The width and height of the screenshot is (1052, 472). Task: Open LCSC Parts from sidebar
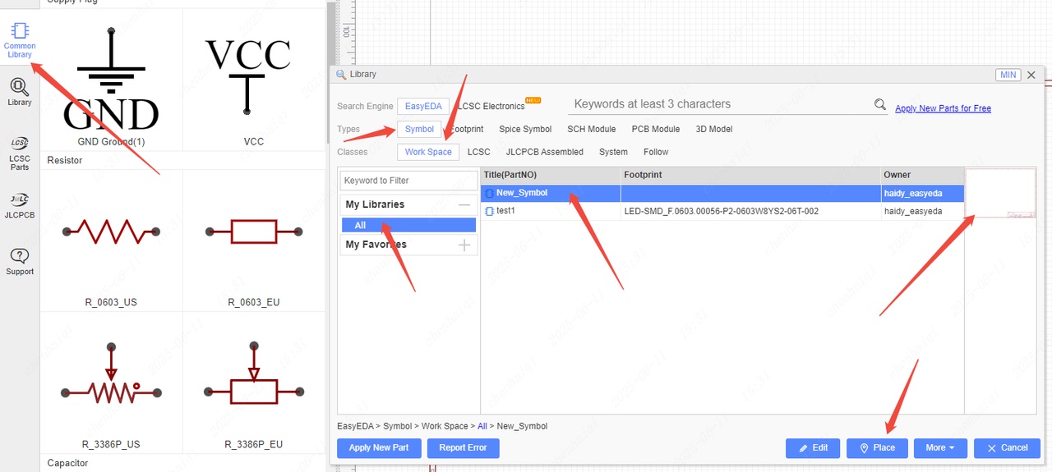[x=20, y=153]
